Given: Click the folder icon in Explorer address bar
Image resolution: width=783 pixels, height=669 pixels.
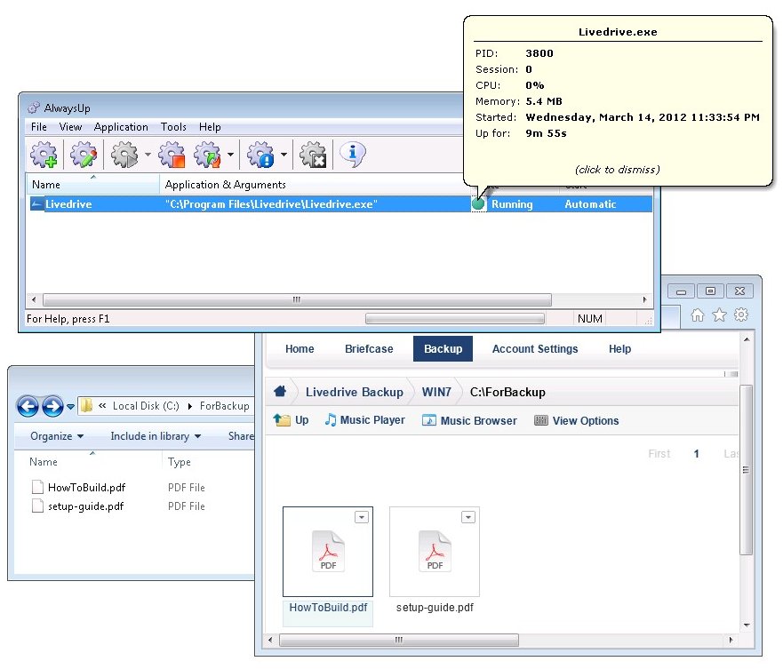Looking at the screenshot, I should pyautogui.click(x=87, y=405).
